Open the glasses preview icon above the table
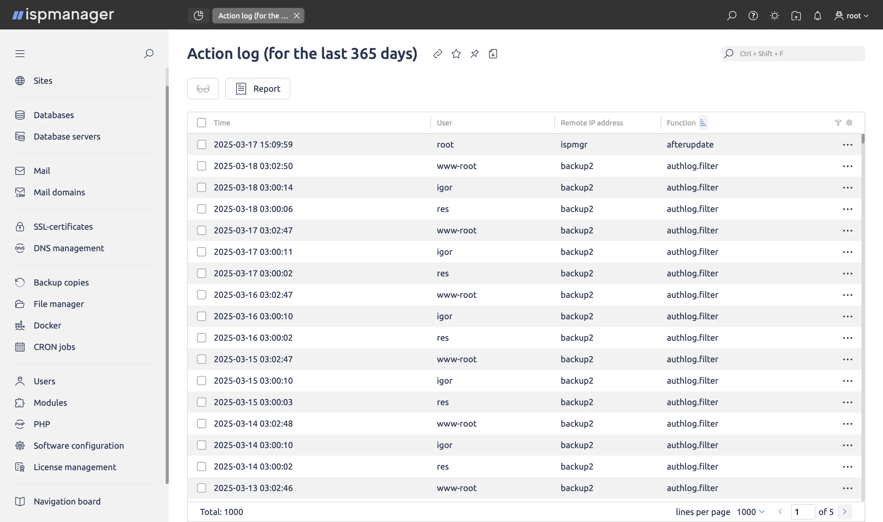The image size is (883, 522). click(x=203, y=88)
